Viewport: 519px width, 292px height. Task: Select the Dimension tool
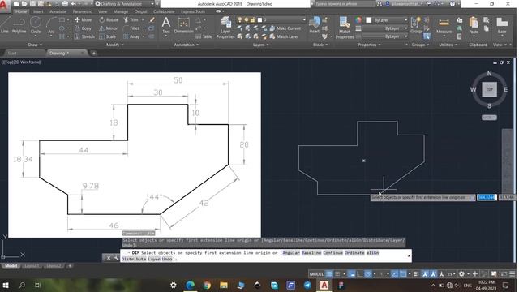pos(183,25)
